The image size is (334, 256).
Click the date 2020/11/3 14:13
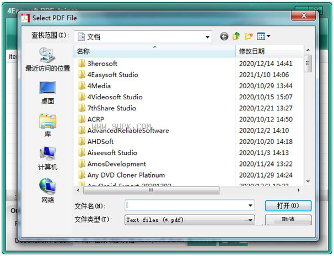[263, 153]
